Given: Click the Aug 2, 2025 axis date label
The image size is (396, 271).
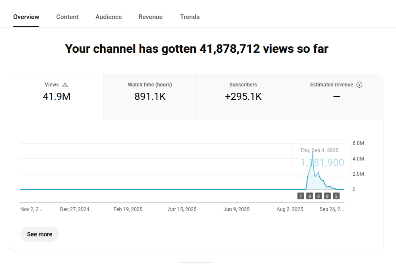Looking at the screenshot, I should (x=290, y=209).
